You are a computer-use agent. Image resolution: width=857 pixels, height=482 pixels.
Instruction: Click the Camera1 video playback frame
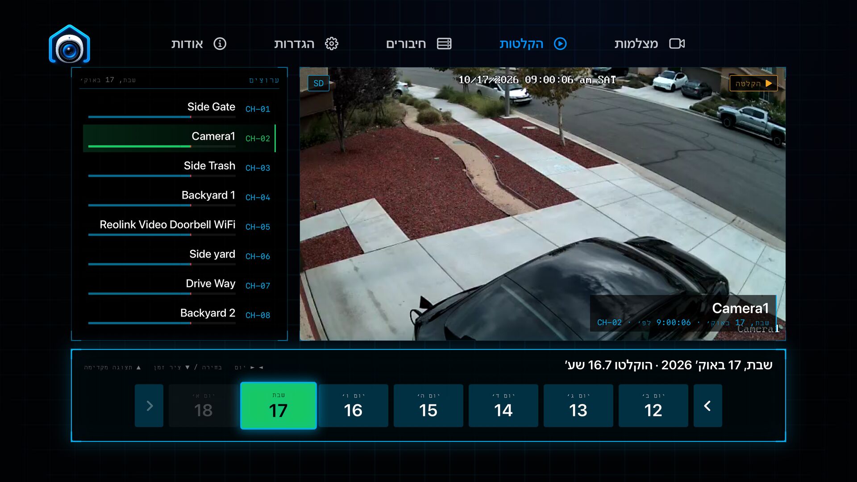pos(542,204)
